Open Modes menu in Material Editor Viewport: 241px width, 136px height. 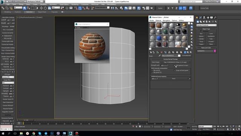(151, 20)
